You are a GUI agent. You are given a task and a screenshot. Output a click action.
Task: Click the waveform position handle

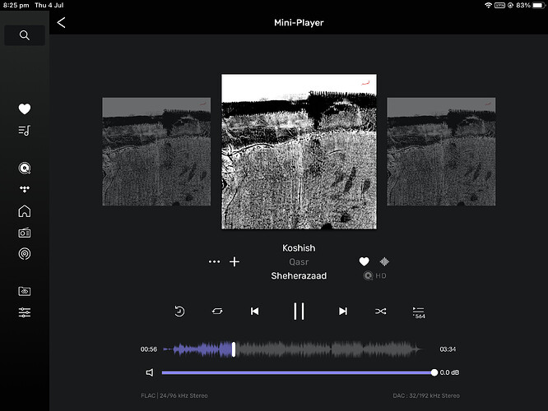pyautogui.click(x=234, y=349)
